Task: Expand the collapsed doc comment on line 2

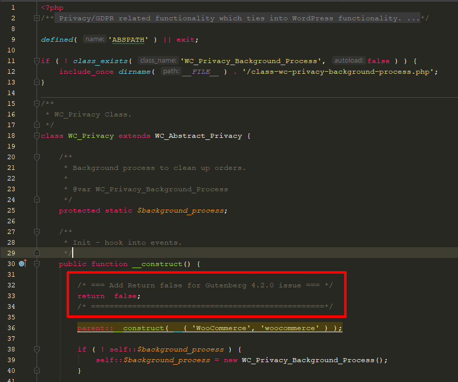Action: pos(36,17)
